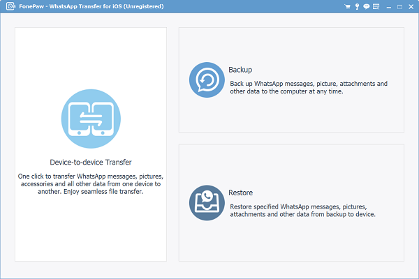
Task: Open the feedback speech bubble icon
Action: click(367, 7)
